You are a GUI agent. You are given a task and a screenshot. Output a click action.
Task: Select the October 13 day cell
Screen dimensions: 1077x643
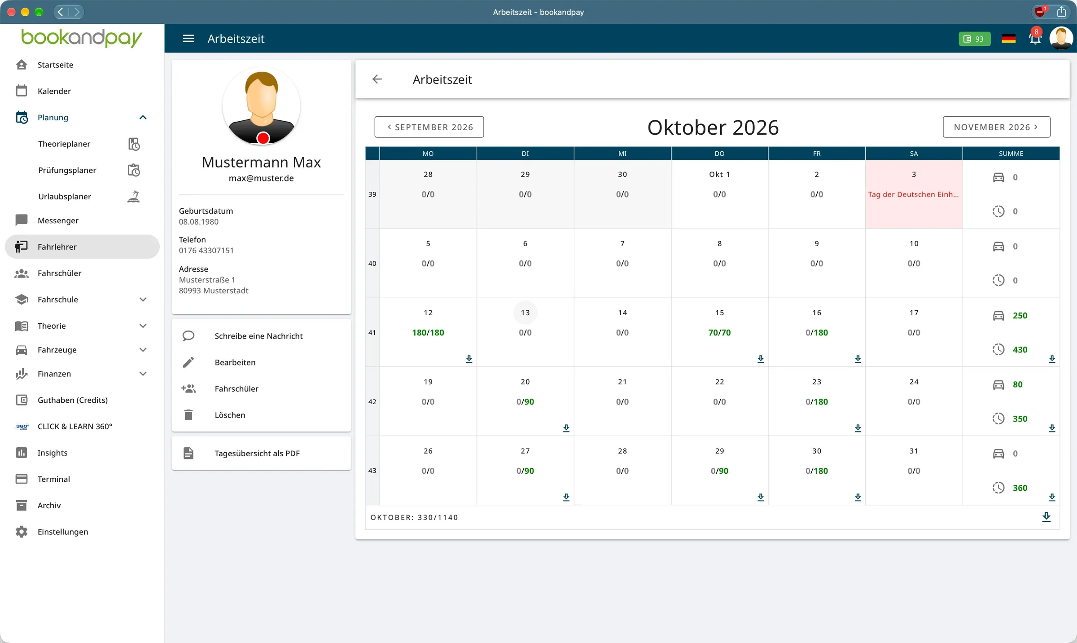pyautogui.click(x=525, y=333)
